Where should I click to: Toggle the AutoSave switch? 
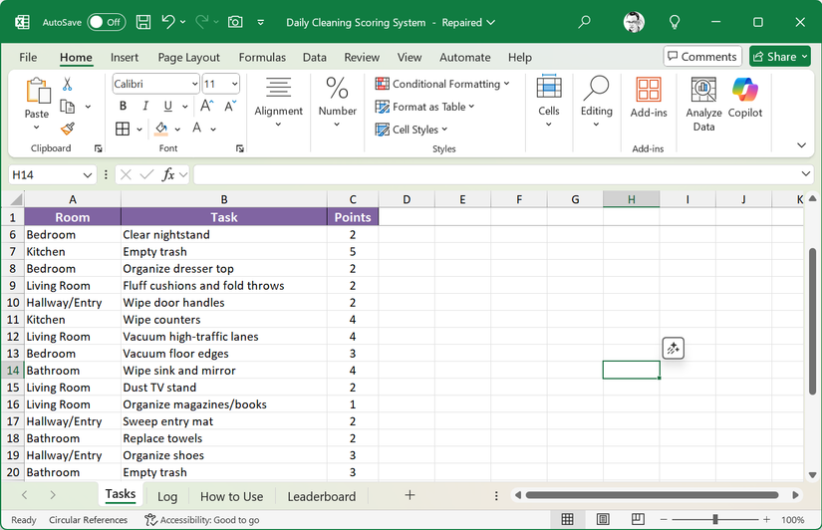tap(106, 22)
